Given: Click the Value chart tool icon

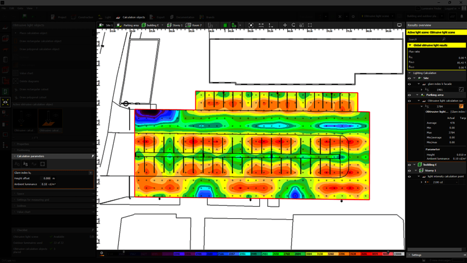Looking at the screenshot, I should tap(15, 73).
